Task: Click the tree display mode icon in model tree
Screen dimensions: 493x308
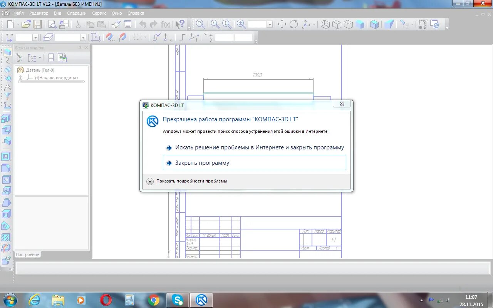Action: point(19,58)
